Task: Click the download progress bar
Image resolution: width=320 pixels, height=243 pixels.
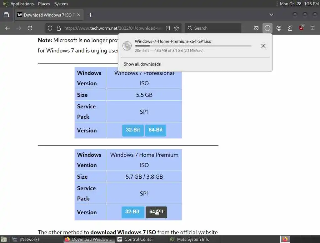Action: 193,46
